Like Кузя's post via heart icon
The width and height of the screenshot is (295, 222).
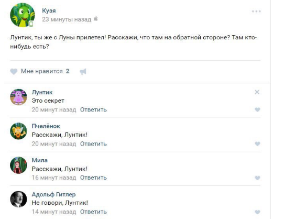[14, 71]
